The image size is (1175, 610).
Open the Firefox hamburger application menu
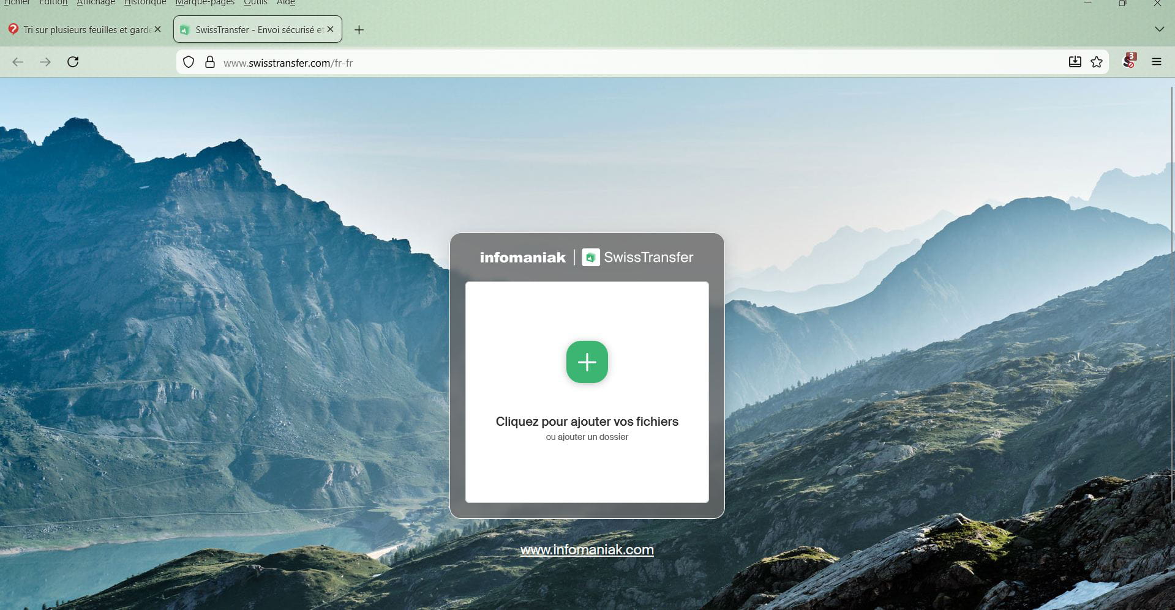click(1157, 62)
